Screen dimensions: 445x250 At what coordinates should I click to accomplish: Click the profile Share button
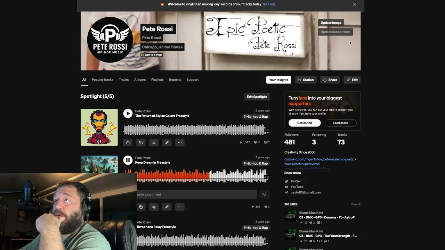pyautogui.click(x=330, y=80)
